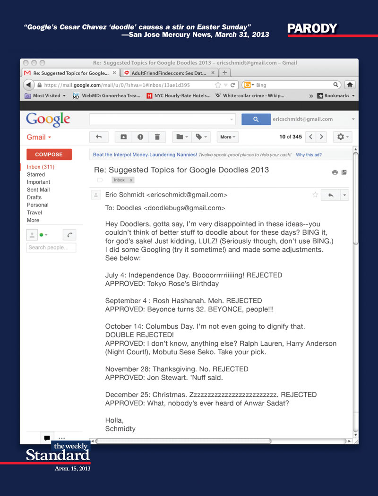Open the Gmail dropdown menu
The width and height of the screenshot is (378, 496).
pos(39,137)
